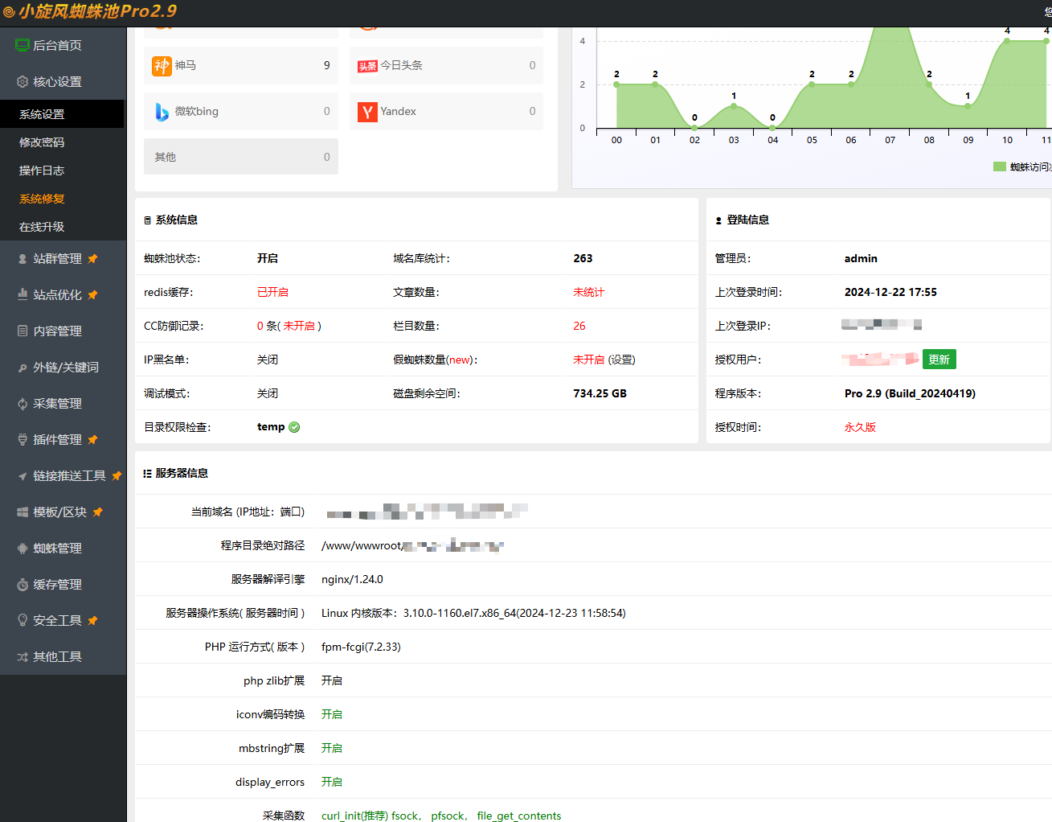Select the 其他 search engine stats card
This screenshot has width=1052, height=822.
tap(241, 157)
